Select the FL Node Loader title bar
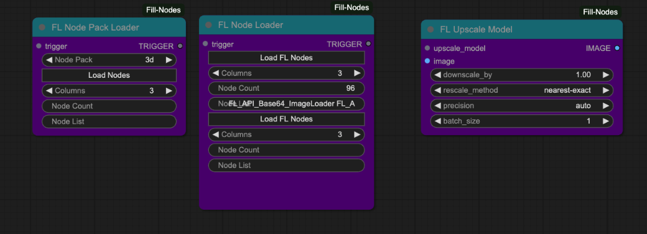The width and height of the screenshot is (647, 234). [286, 25]
